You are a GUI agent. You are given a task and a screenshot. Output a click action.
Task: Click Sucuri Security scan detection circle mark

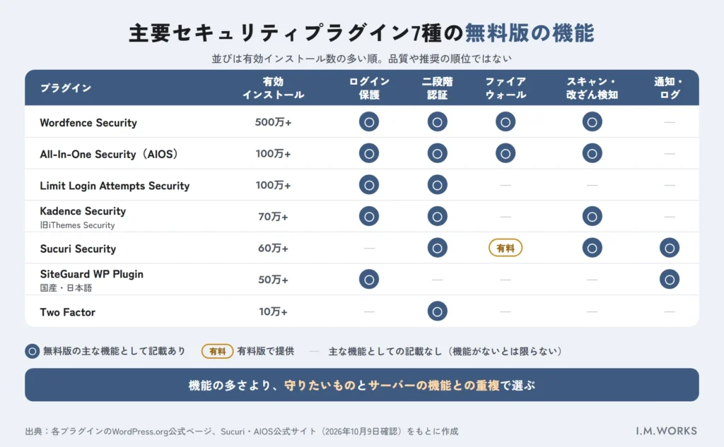(x=592, y=248)
